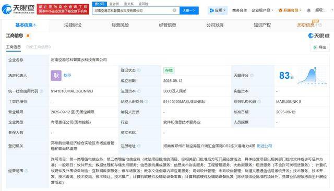Open the 附近公司 link
This screenshot has width=334, height=191.
click(265, 146)
